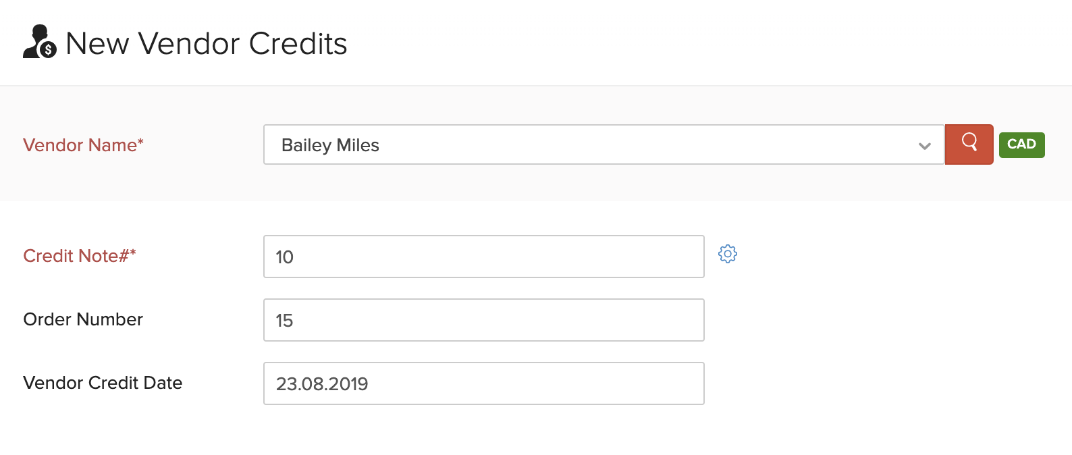
Task: Select the Bailey Miles text in vendor field
Action: click(330, 145)
